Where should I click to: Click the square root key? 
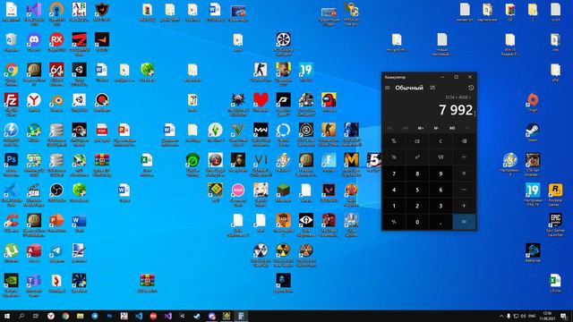pyautogui.click(x=440, y=157)
